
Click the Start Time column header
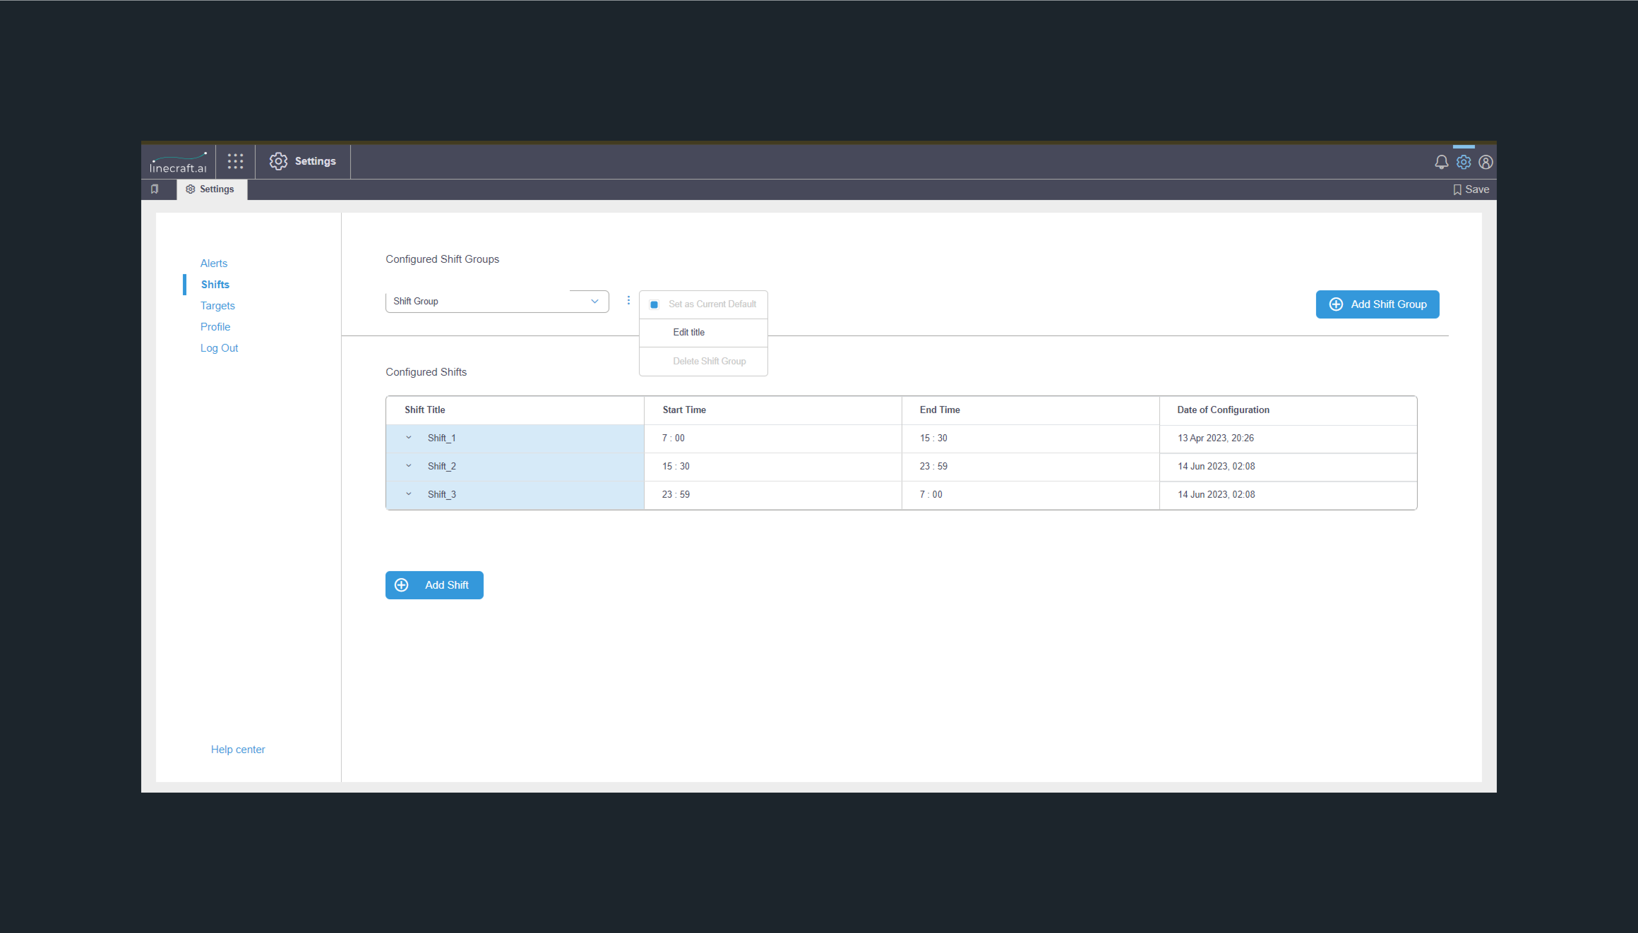(772, 410)
